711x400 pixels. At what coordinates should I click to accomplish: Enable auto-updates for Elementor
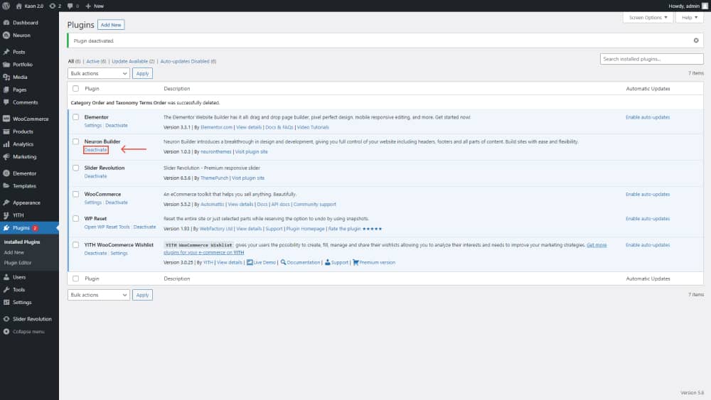[648, 117]
